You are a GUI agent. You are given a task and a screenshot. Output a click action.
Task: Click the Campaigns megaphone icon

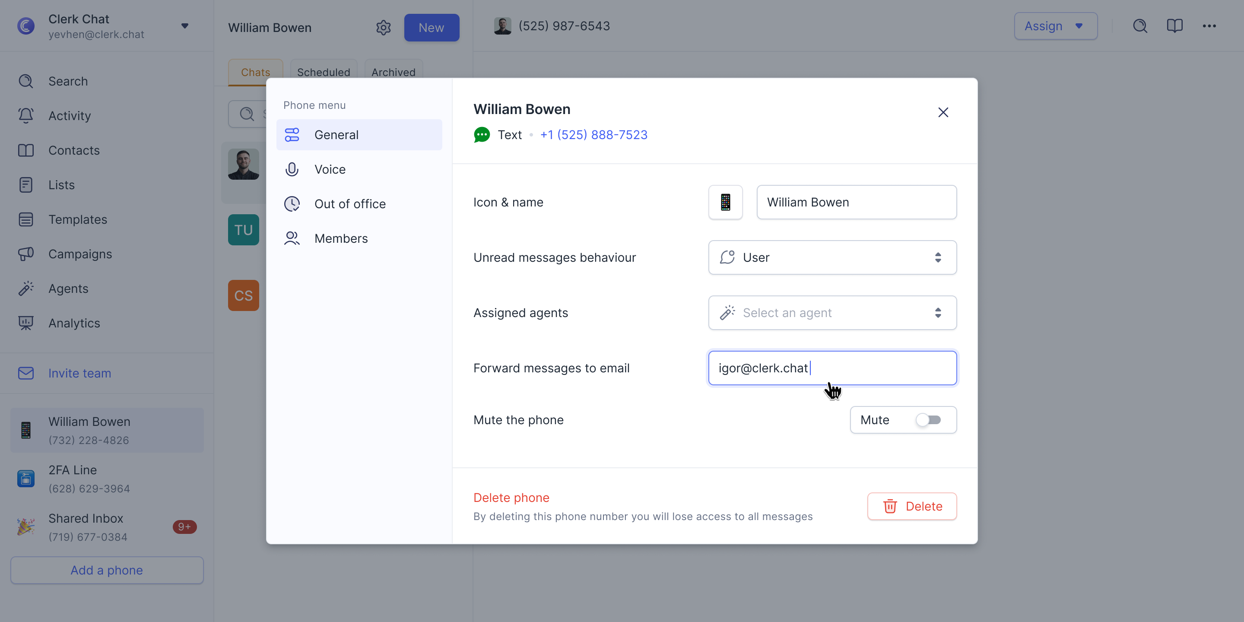[25, 254]
